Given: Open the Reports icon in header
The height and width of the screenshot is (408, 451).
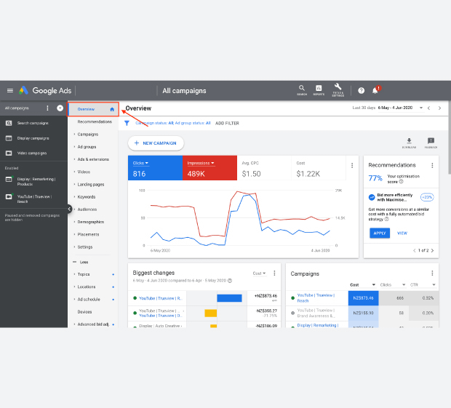Looking at the screenshot, I should coord(319,89).
